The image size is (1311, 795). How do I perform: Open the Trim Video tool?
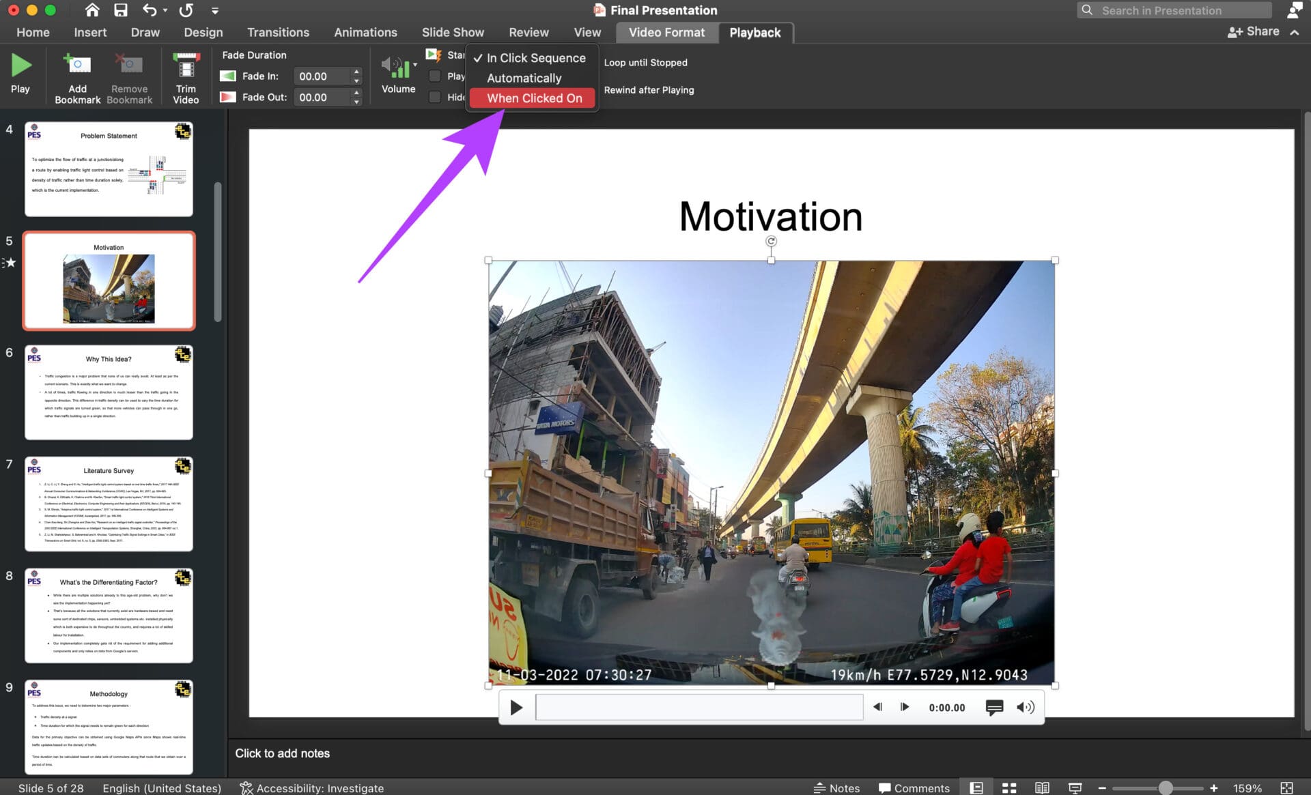[x=186, y=78]
